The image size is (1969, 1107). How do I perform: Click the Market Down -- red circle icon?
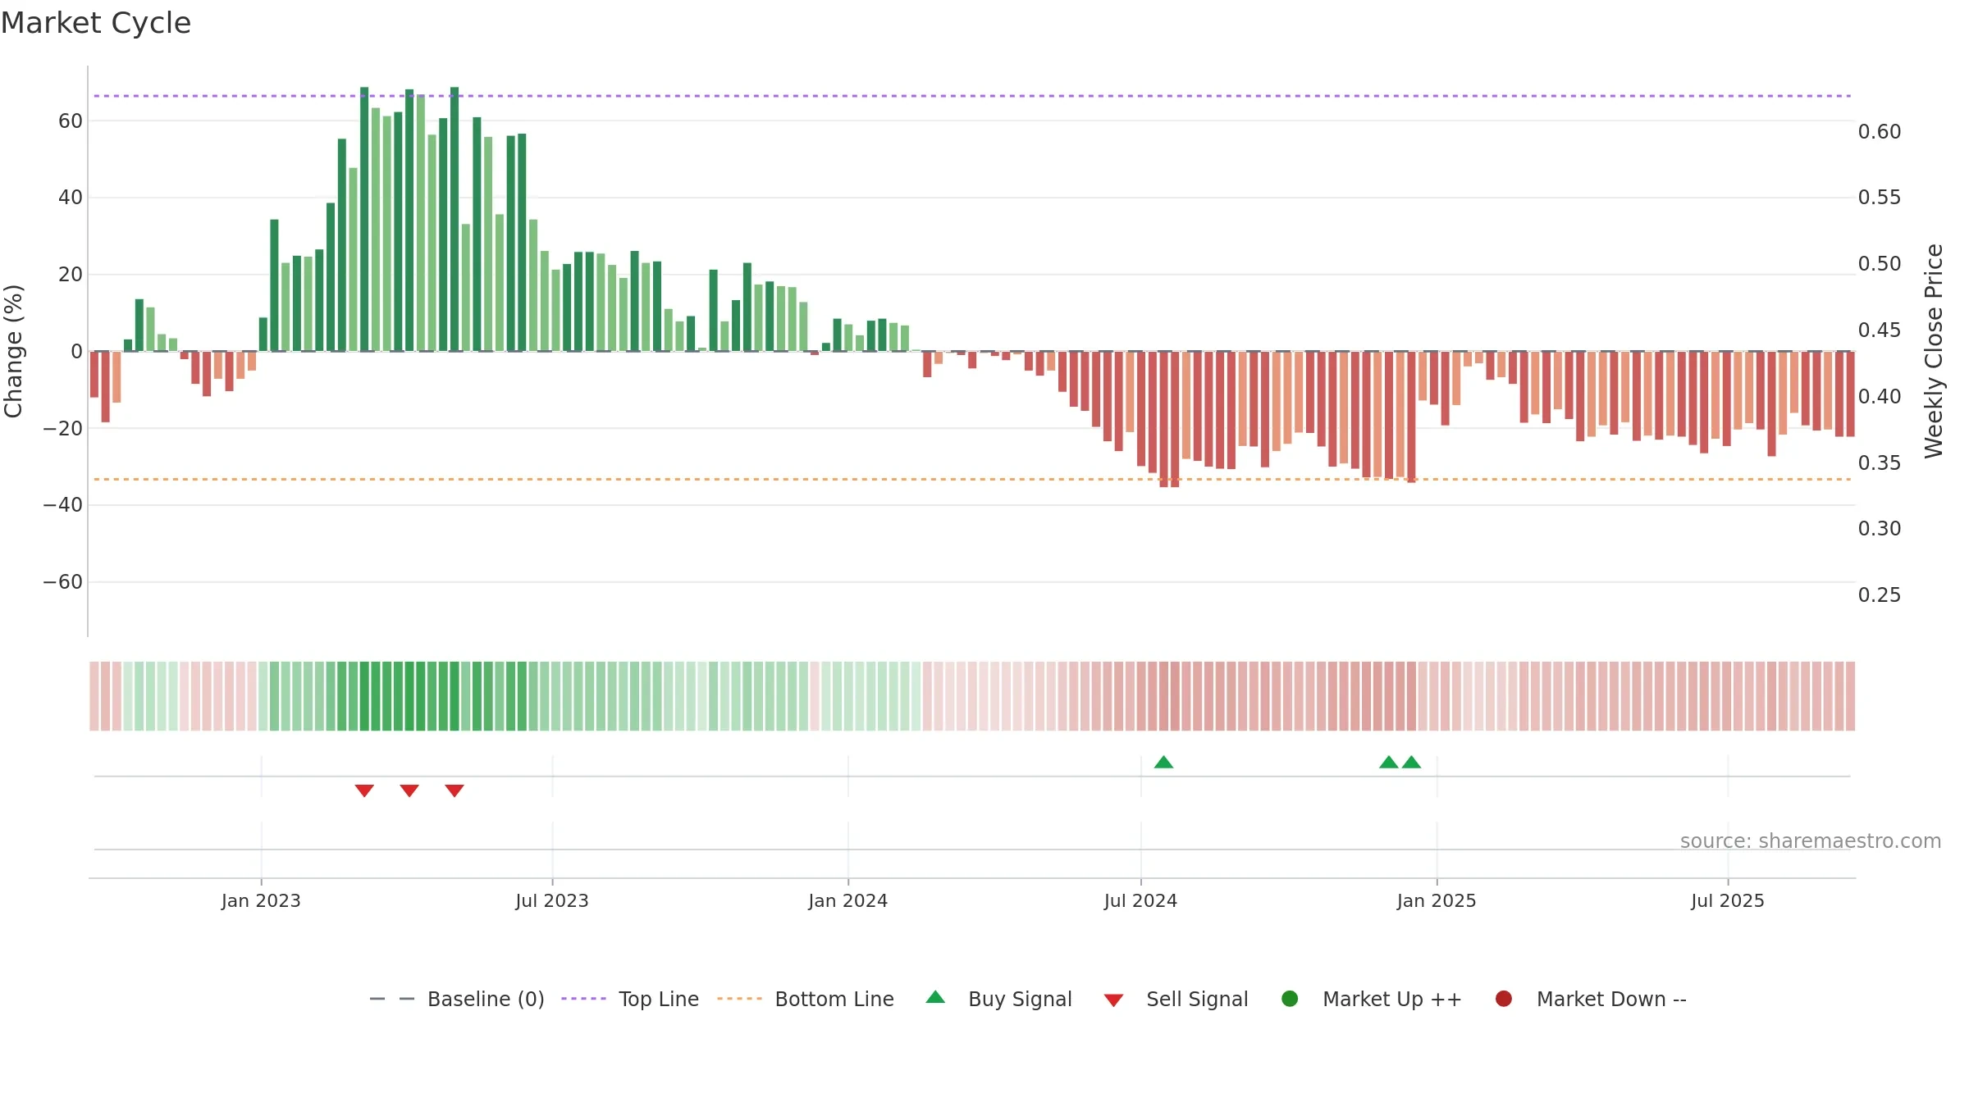pos(1504,999)
